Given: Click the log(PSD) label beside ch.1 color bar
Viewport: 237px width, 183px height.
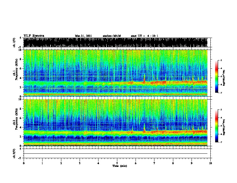Looking at the screenshot, I should tap(224, 78).
